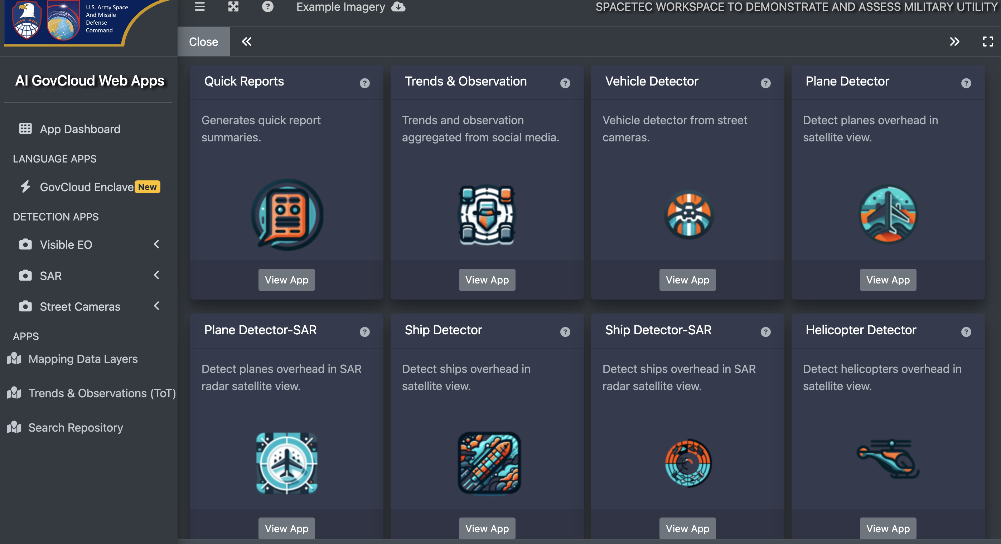Click the Ship Detector-SAR app icon image
This screenshot has height=544, width=1001.
pyautogui.click(x=688, y=463)
